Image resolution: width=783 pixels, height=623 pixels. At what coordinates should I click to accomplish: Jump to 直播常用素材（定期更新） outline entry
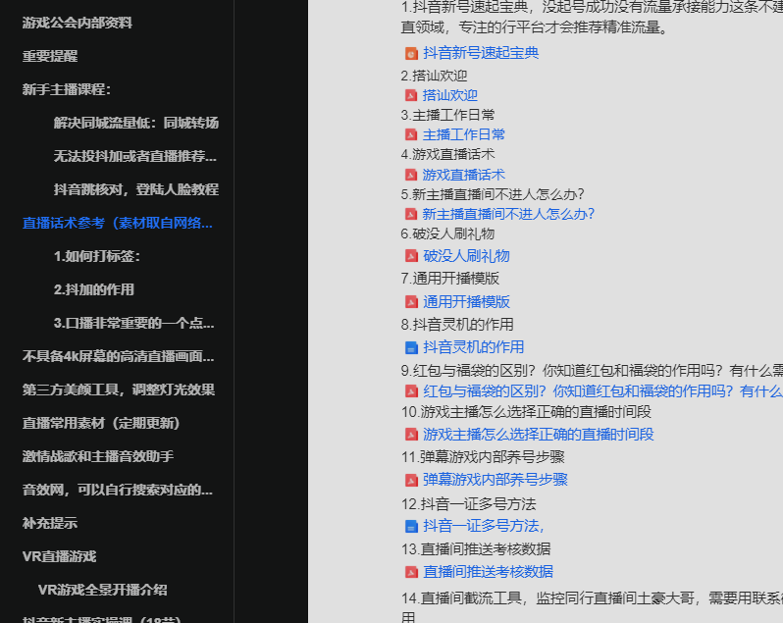(101, 423)
